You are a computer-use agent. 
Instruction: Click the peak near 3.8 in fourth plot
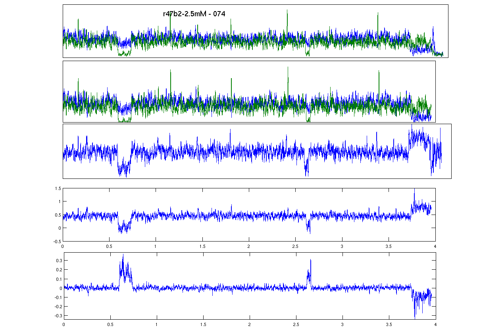pyautogui.click(x=414, y=191)
